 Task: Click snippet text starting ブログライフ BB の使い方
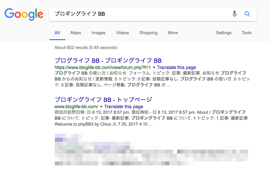click(x=152, y=79)
